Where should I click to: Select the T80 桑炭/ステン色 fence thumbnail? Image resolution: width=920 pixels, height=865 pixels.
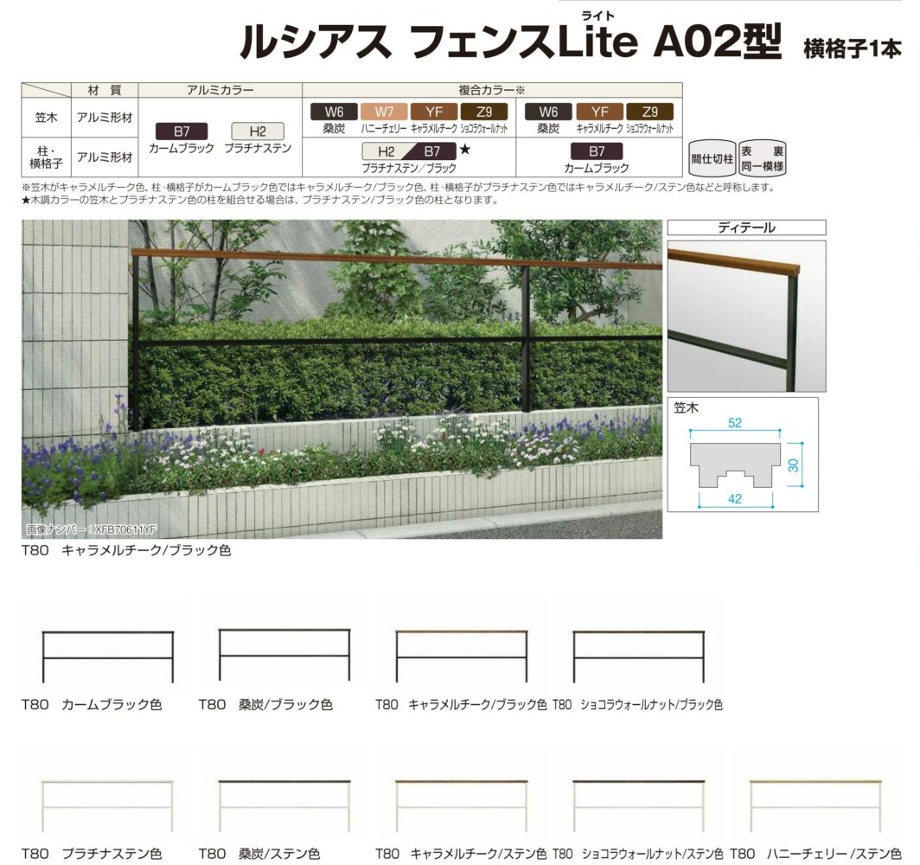pyautogui.click(x=284, y=805)
